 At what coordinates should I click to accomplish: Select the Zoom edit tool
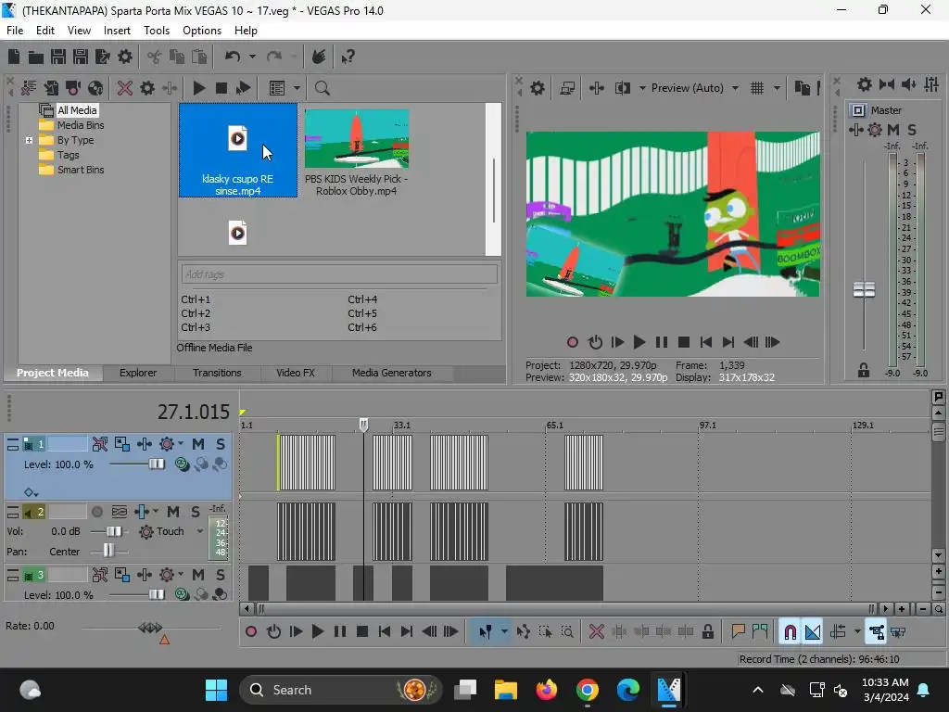pyautogui.click(x=567, y=632)
